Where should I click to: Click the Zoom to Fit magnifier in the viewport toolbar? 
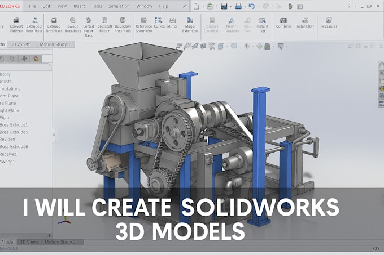pos(179,46)
